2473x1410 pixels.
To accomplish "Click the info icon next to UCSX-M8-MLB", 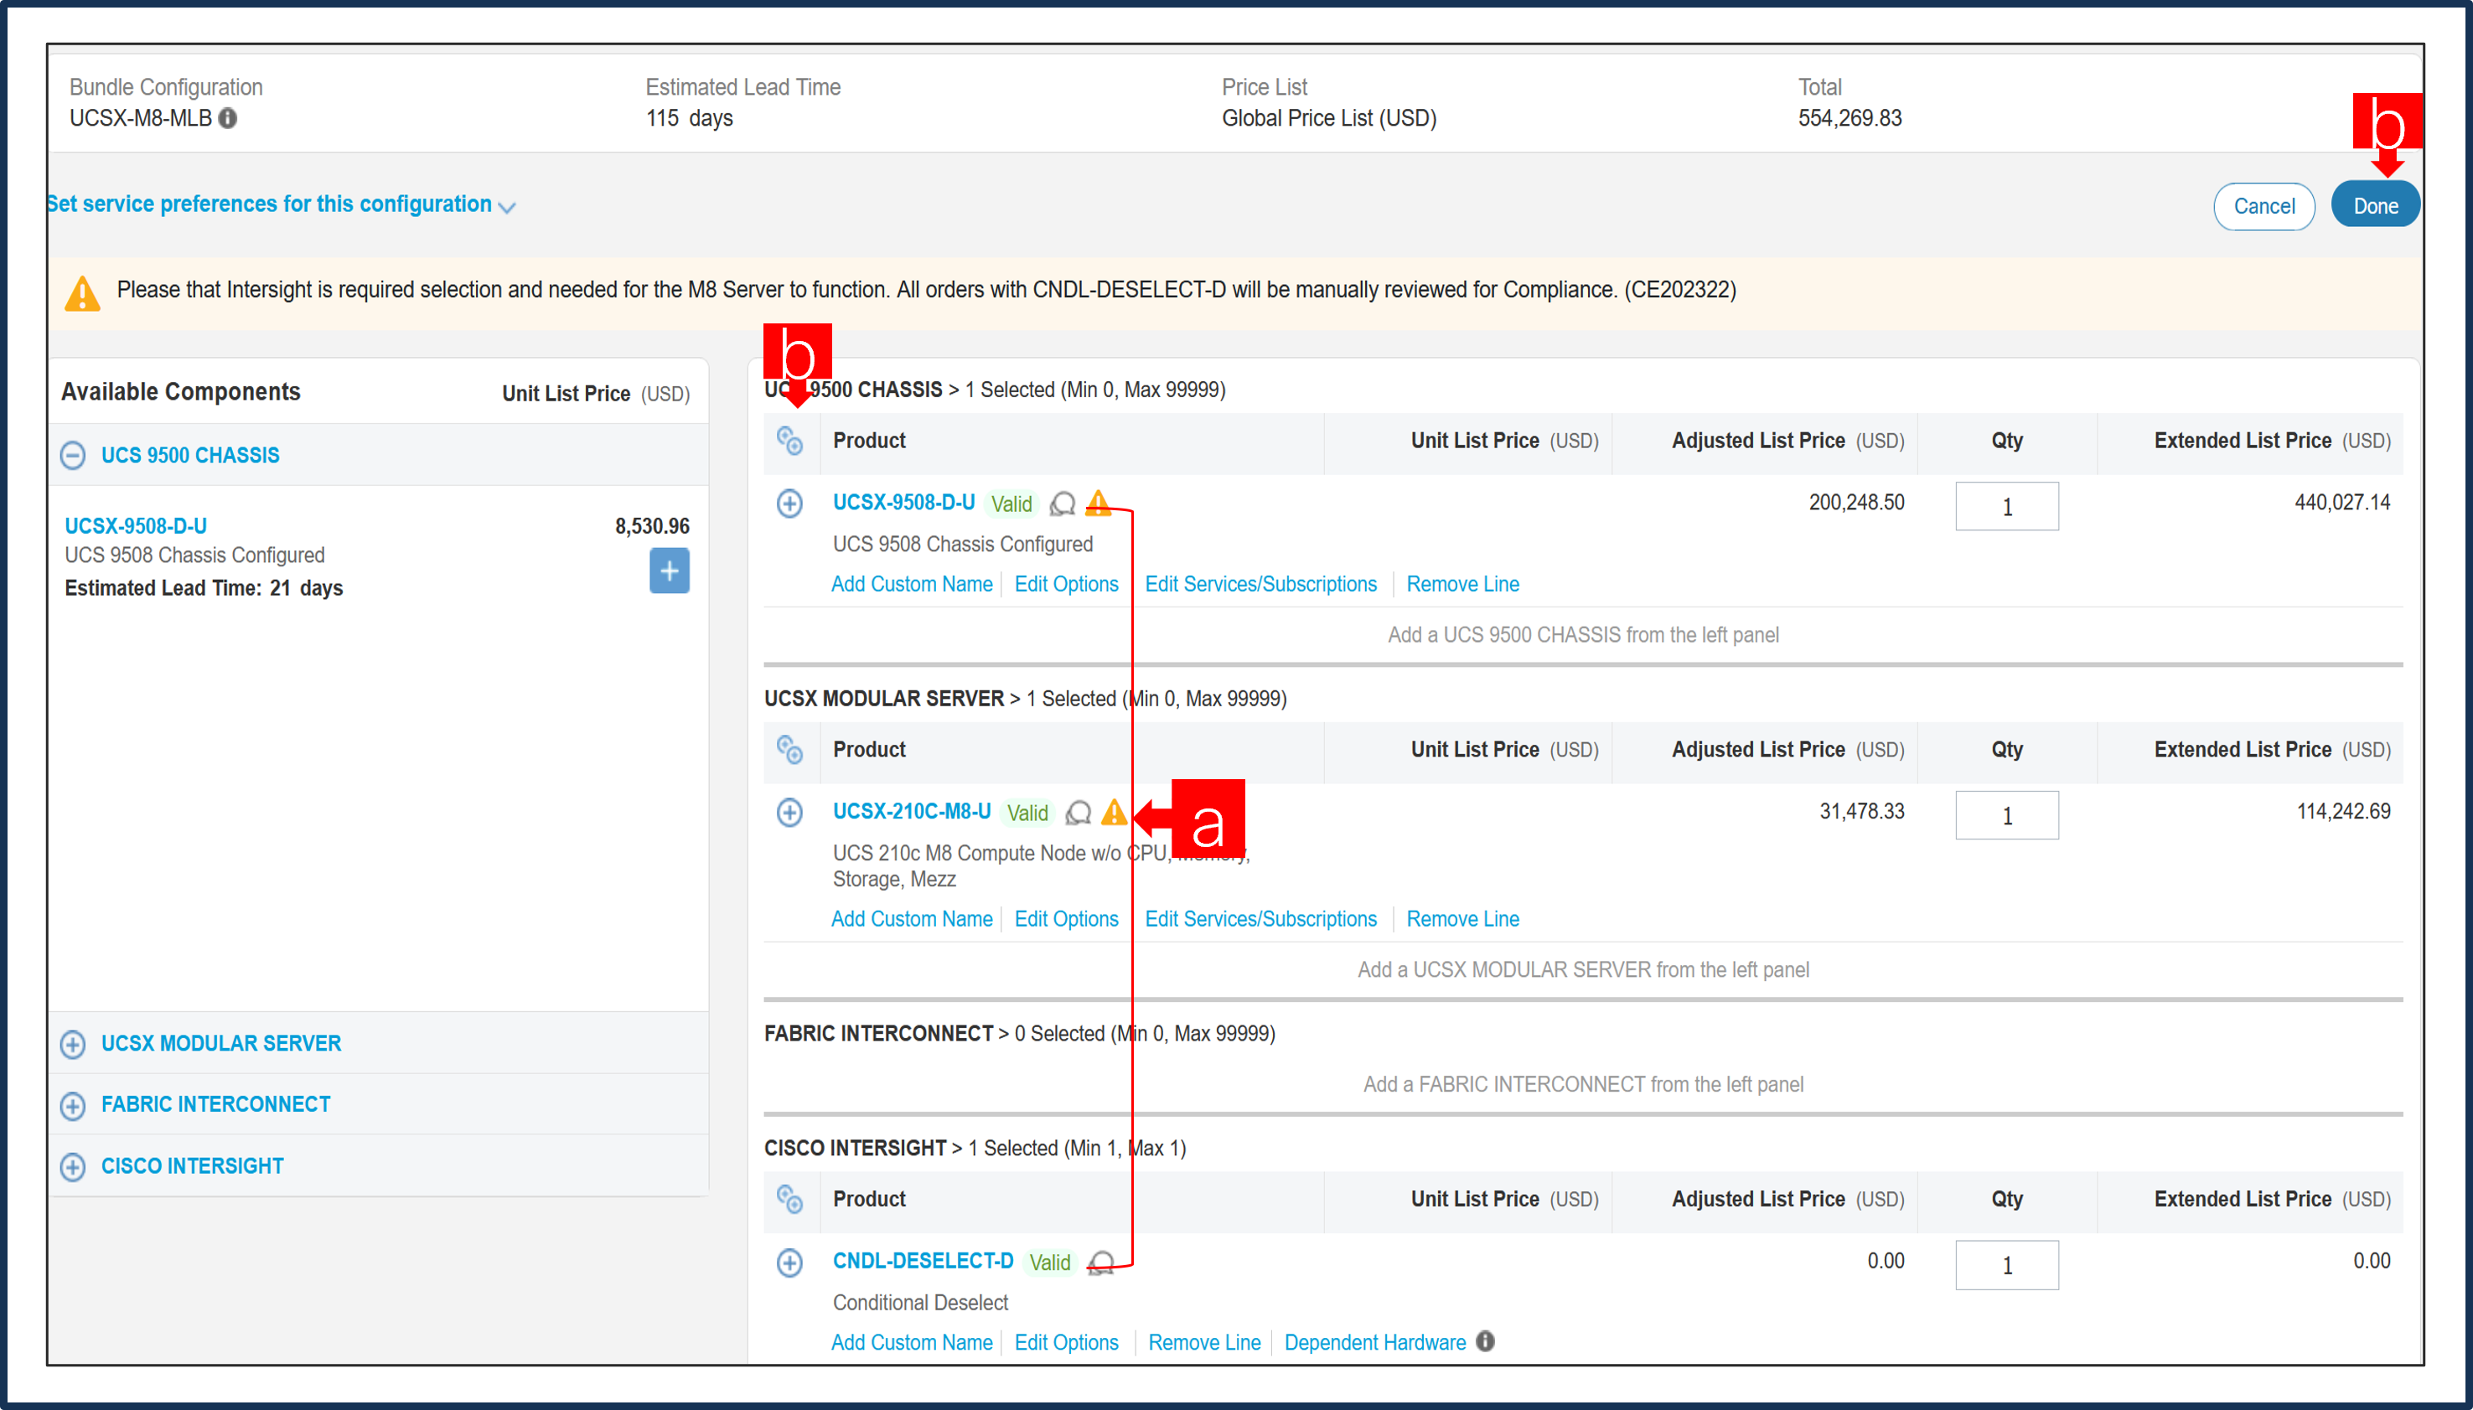I will (x=229, y=118).
